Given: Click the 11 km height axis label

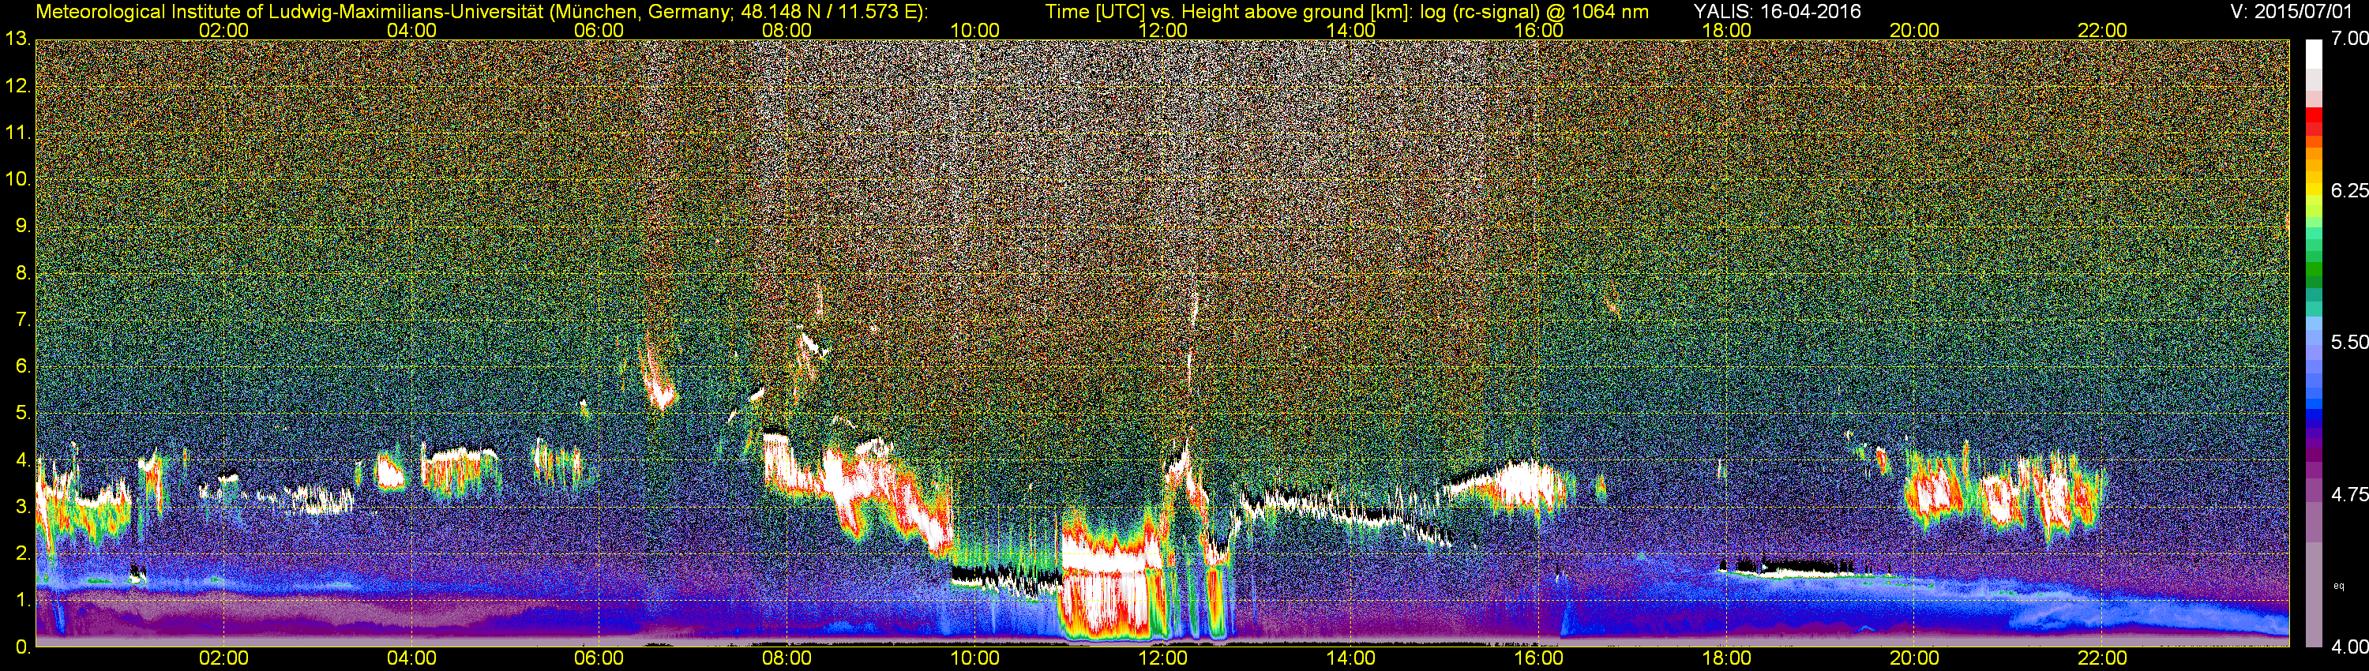Looking at the screenshot, I should pos(17,133).
